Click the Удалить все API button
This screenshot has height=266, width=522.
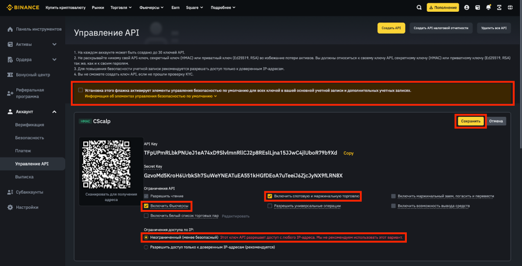[493, 29]
